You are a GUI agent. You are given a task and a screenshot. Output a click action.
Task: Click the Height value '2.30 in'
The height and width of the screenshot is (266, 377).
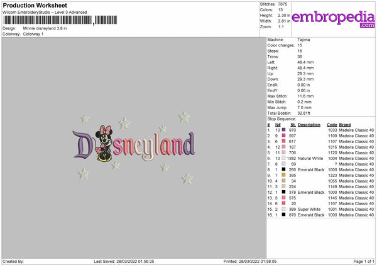[x=284, y=15]
